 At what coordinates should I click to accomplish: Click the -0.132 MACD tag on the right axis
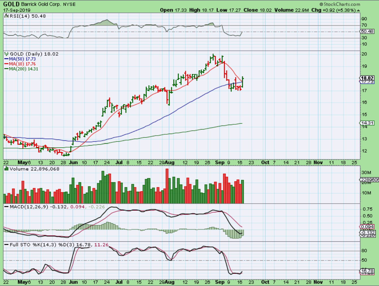coord(367,233)
